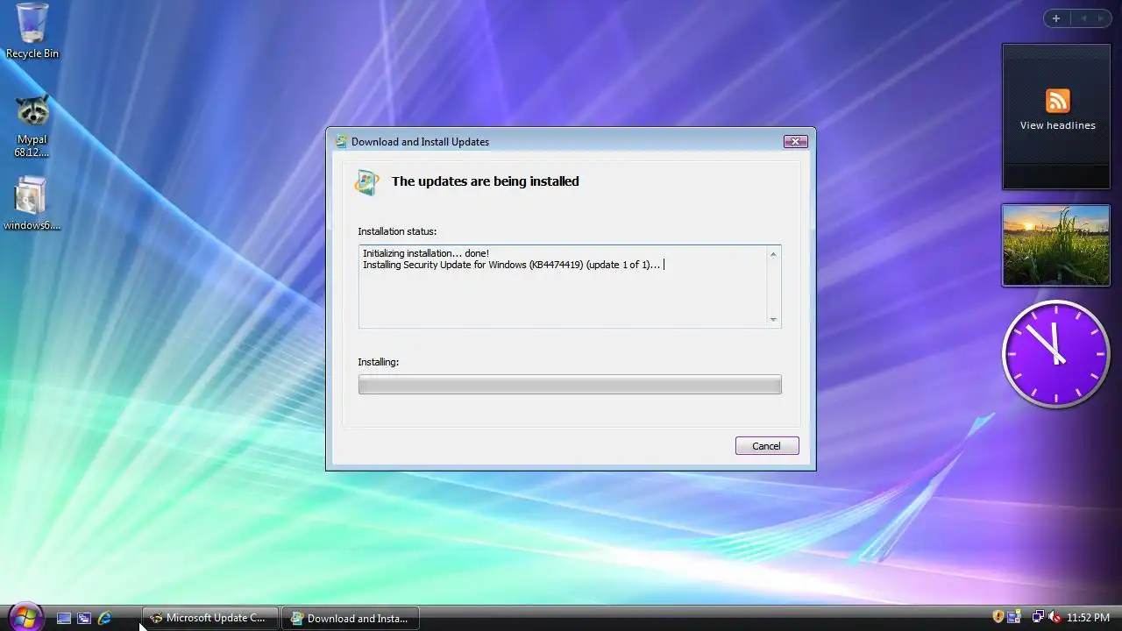This screenshot has height=631, width=1122.
Task: Click the sidebar previous page arrow
Action: click(x=1083, y=18)
